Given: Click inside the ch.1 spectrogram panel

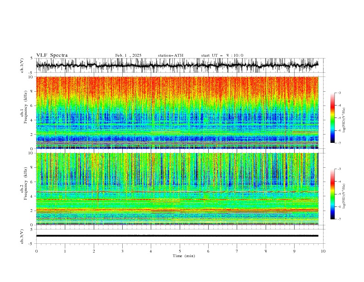Looking at the screenshot, I should (177, 112).
